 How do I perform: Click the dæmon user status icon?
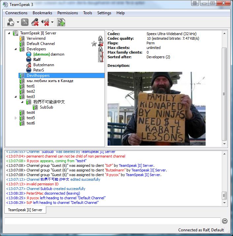pyautogui.click(x=29, y=54)
